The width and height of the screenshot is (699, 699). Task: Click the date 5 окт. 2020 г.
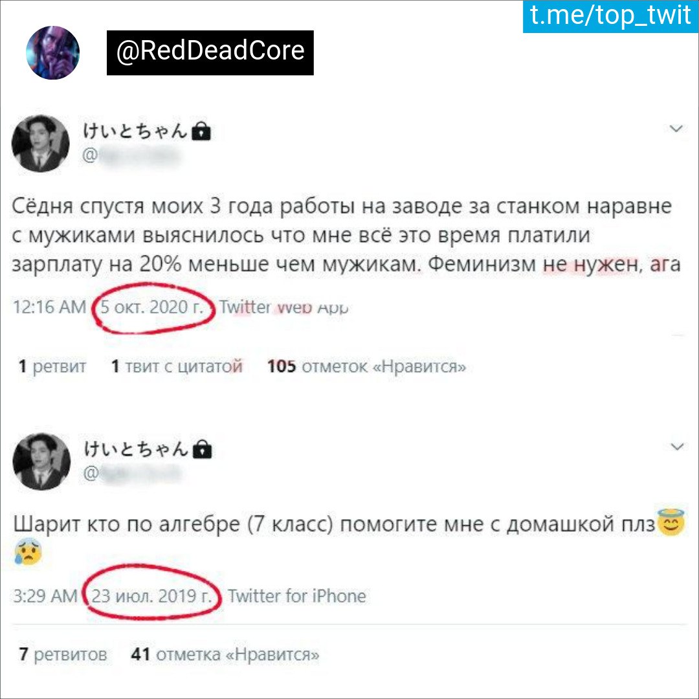click(151, 307)
